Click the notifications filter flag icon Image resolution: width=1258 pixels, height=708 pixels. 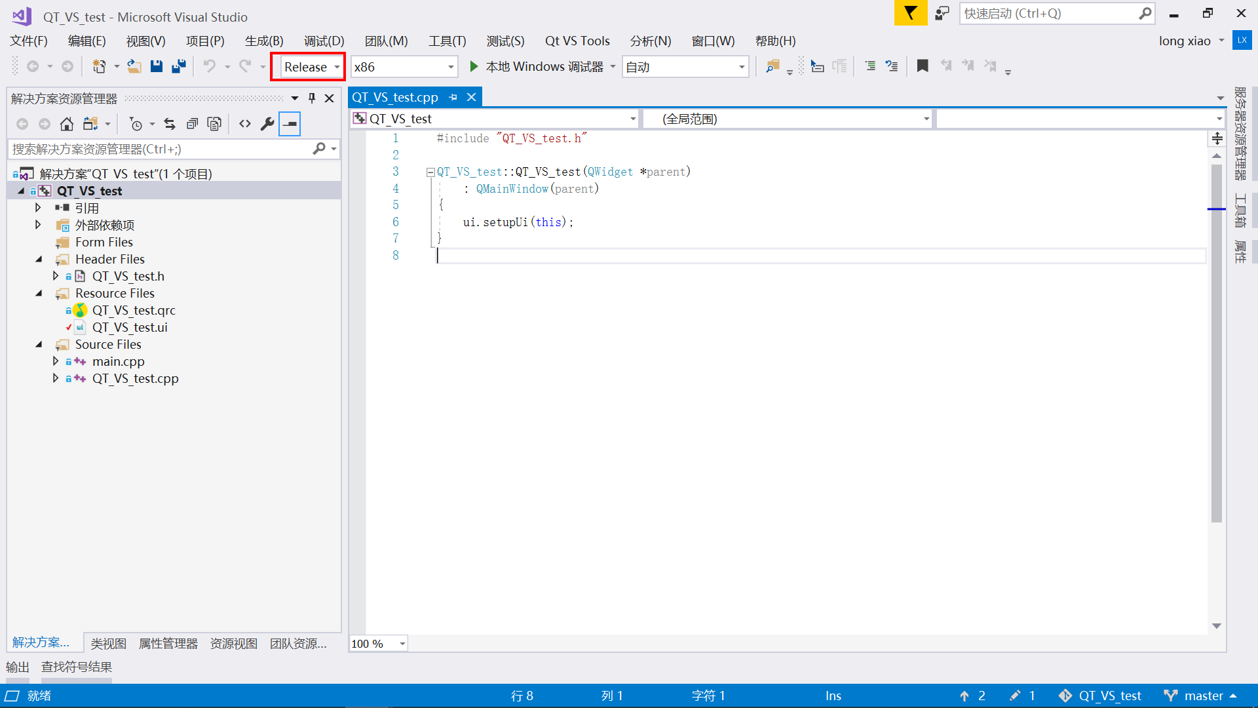pyautogui.click(x=910, y=13)
